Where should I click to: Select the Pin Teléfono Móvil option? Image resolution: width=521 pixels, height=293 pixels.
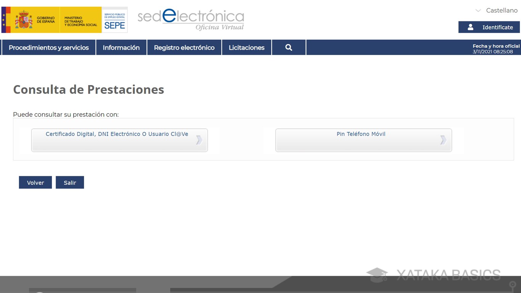point(363,140)
